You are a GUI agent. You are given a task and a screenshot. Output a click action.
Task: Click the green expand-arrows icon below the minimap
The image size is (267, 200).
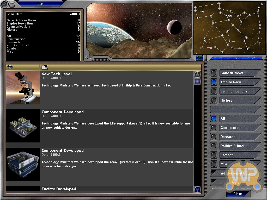pos(199,58)
